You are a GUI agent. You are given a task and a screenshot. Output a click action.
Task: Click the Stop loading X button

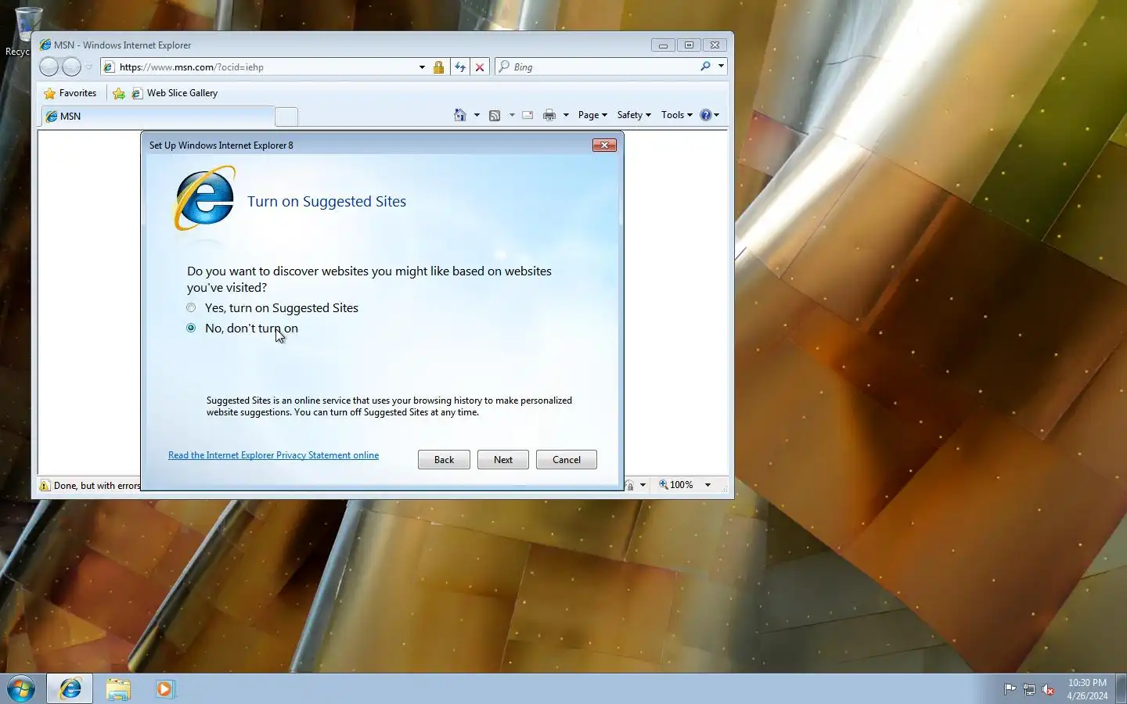pyautogui.click(x=480, y=67)
